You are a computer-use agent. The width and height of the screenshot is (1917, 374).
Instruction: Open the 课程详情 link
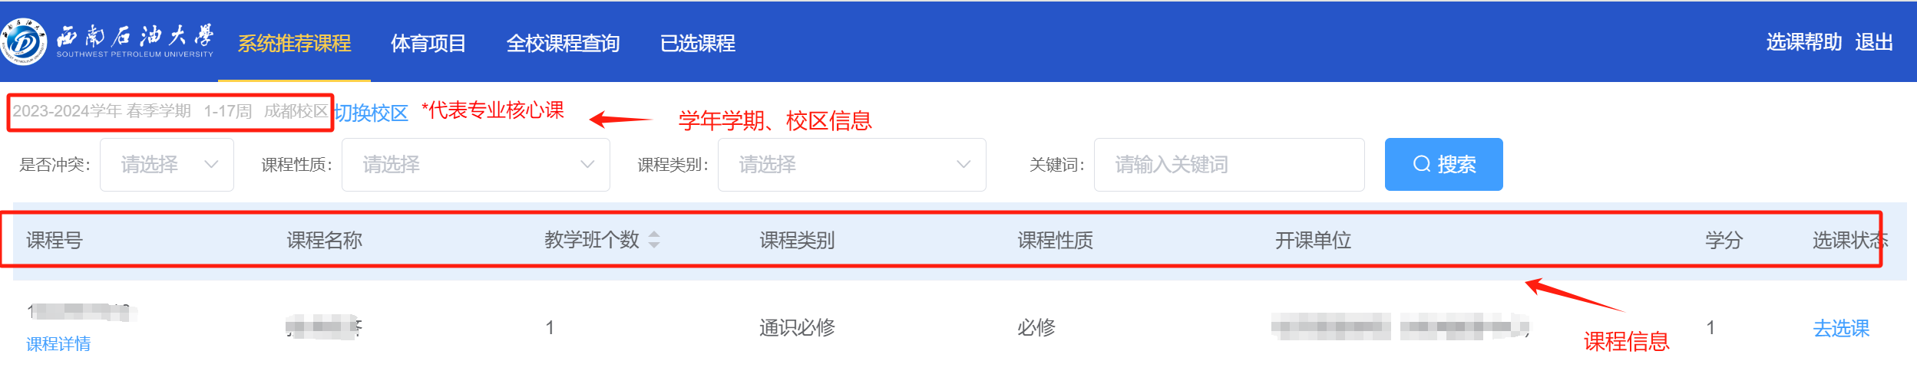click(x=58, y=344)
